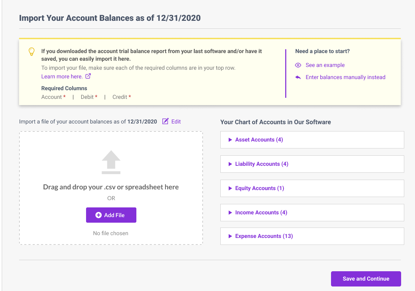Click the upload arrow icon in the drop zone
Viewport: 415px width, 291px height.
(x=111, y=162)
